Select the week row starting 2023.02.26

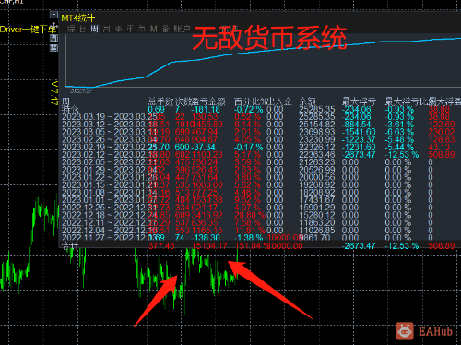point(260,139)
